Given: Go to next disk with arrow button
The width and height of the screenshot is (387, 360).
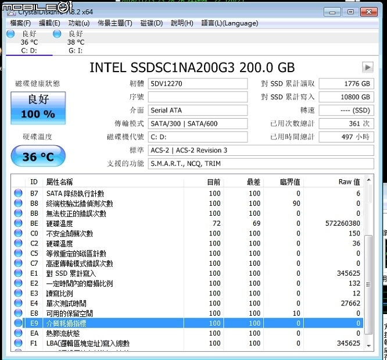Looking at the screenshot, I should point(367,67).
